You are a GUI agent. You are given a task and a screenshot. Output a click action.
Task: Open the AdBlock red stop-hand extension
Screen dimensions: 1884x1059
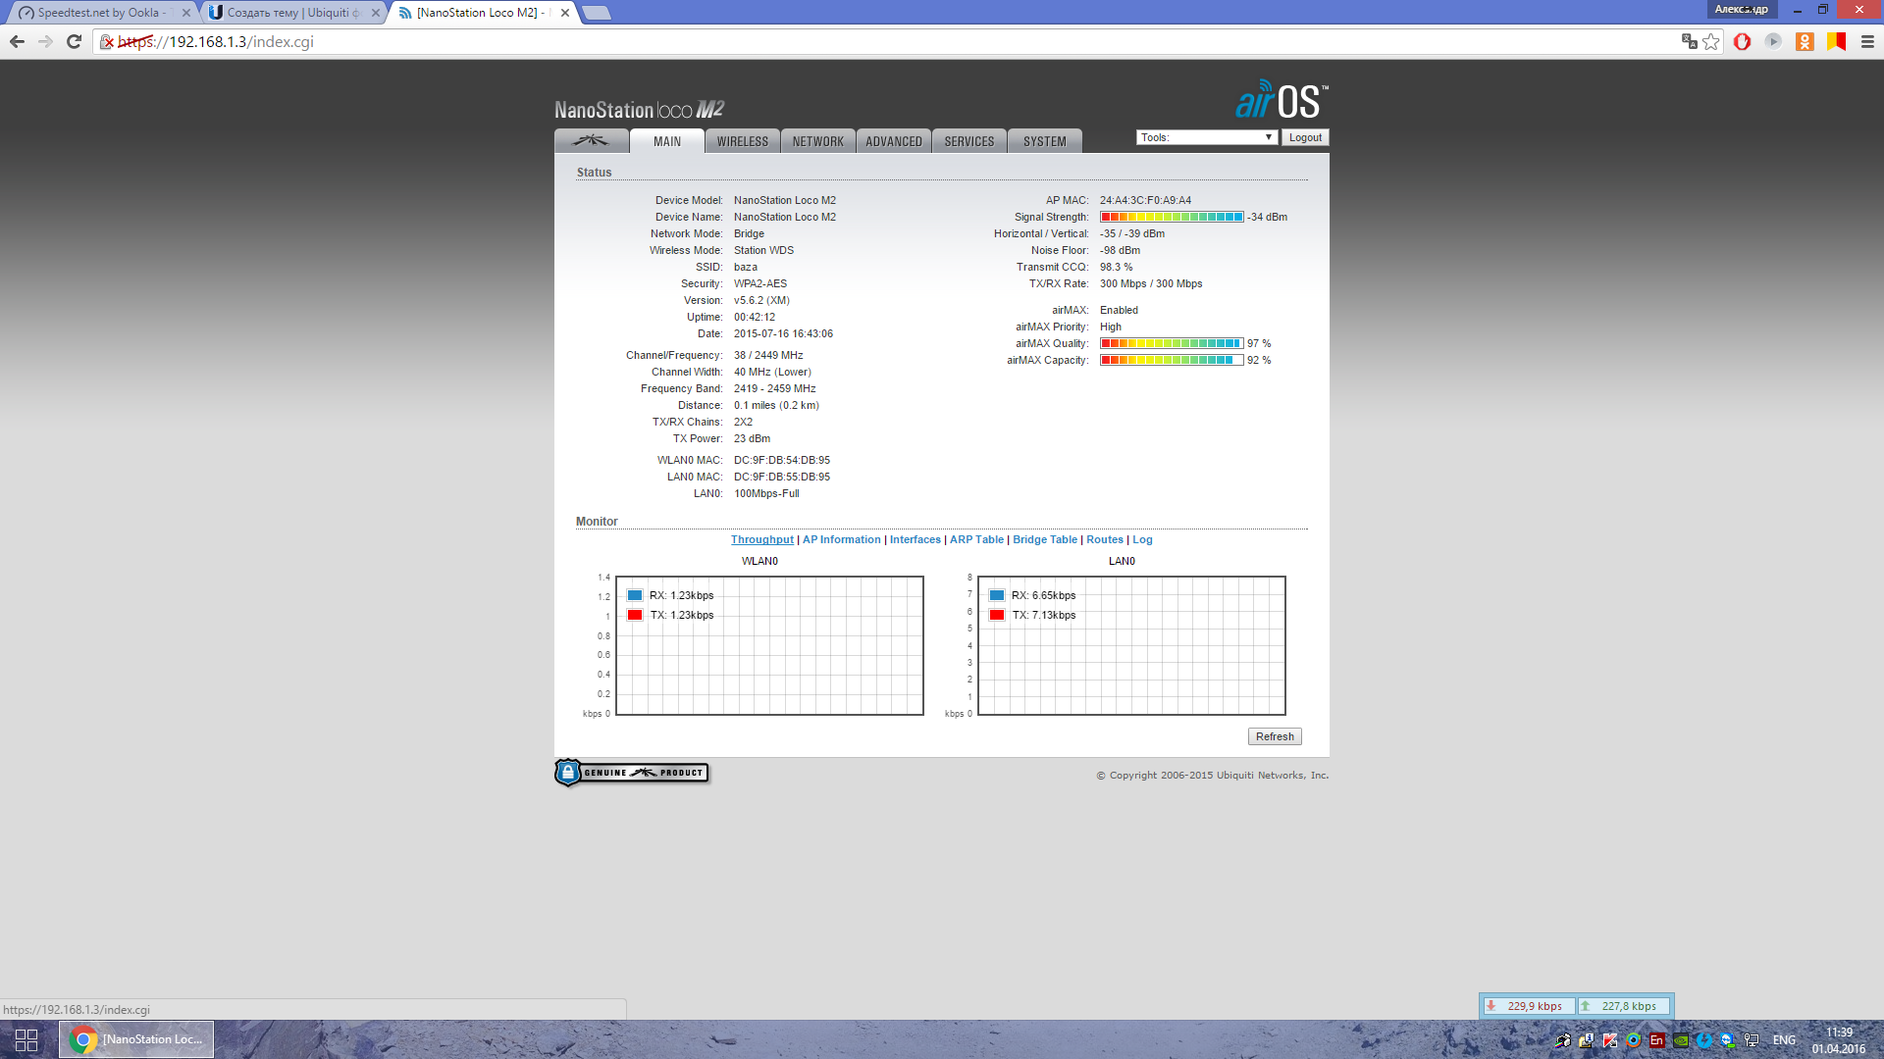[x=1742, y=41]
